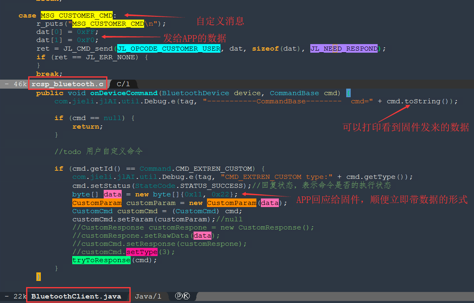Click the Ⓟ minor mode indicator
The image size is (474, 303).
pos(179,296)
